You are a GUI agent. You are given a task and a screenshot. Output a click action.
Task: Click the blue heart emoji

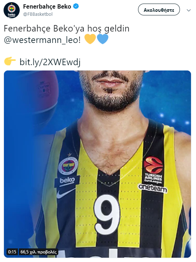(103, 39)
